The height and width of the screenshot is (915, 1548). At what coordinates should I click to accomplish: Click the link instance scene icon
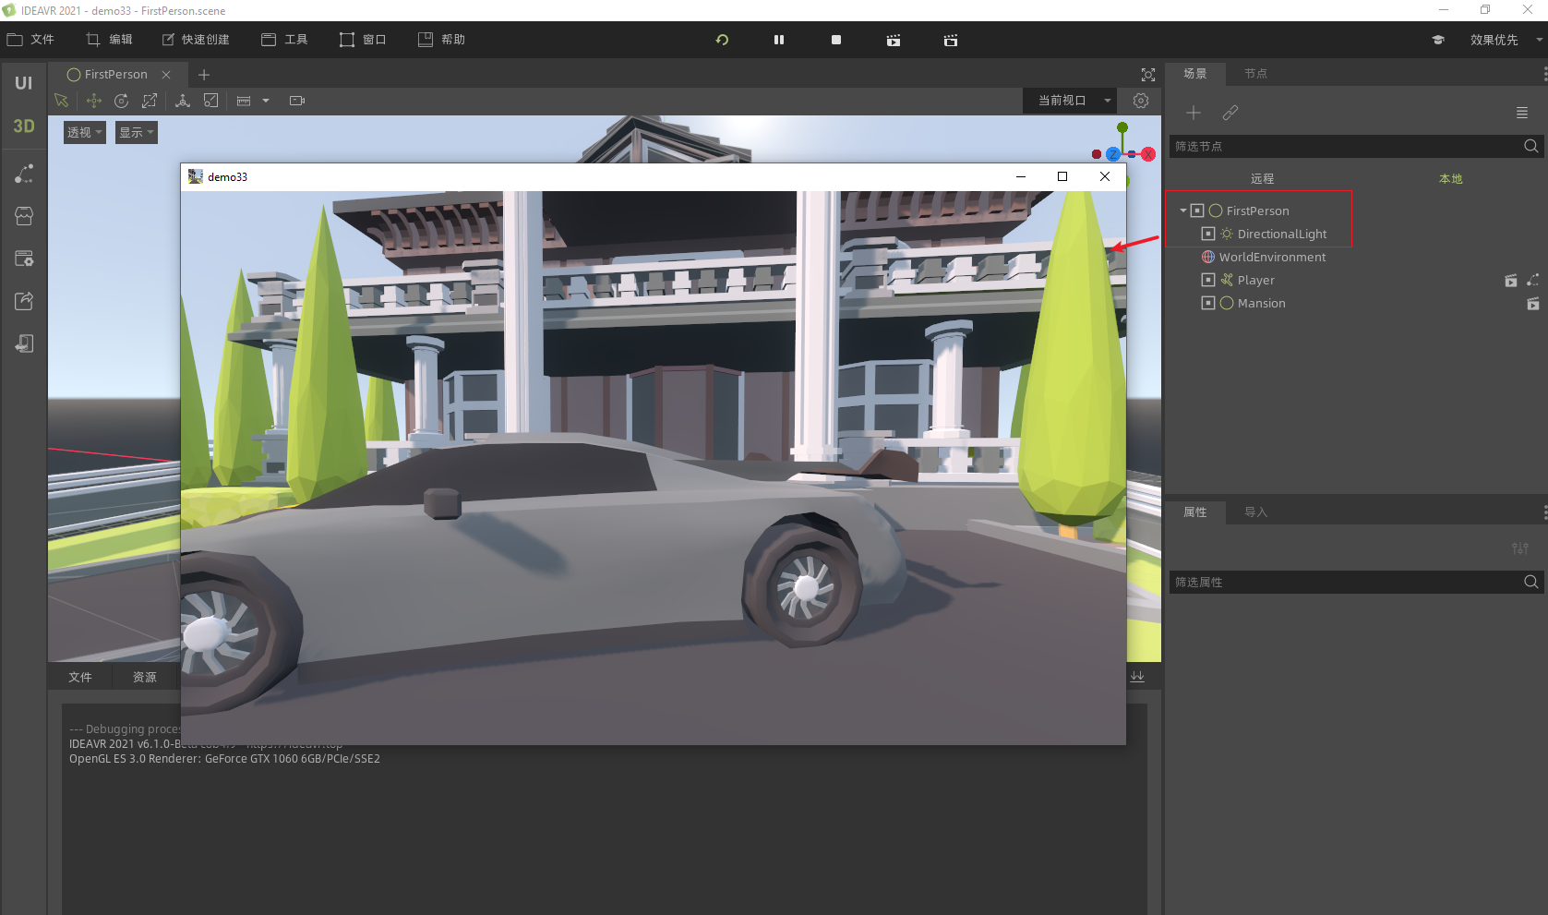(1230, 113)
